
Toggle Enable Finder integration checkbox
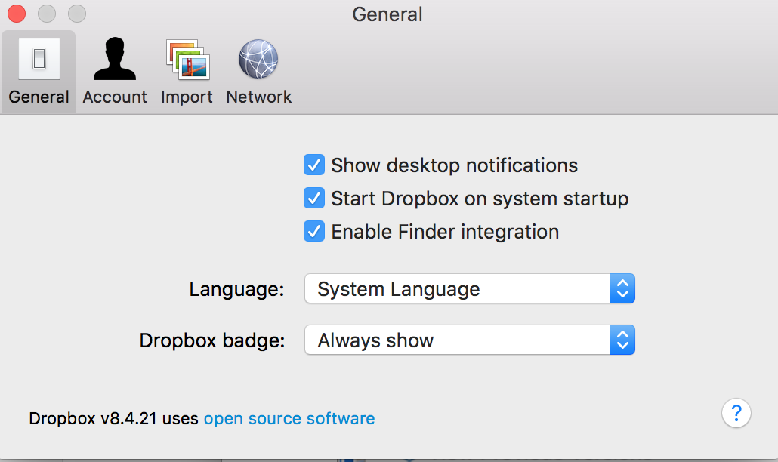point(314,232)
